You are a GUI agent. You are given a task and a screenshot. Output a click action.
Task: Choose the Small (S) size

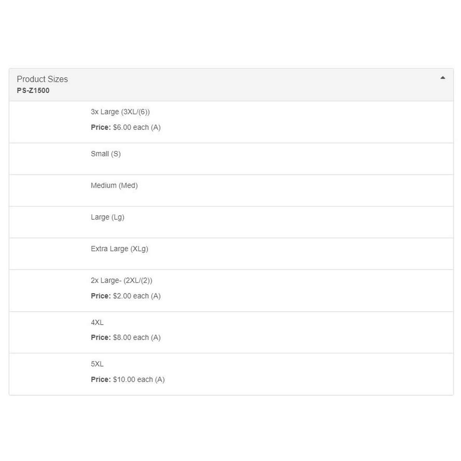(x=106, y=154)
